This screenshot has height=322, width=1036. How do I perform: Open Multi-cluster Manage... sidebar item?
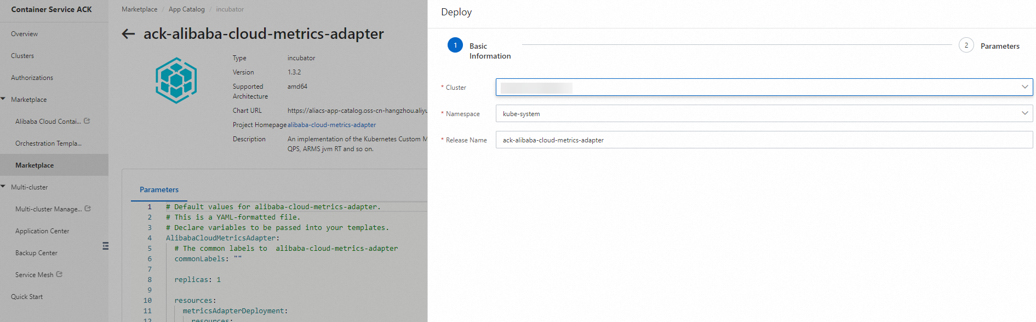click(49, 209)
